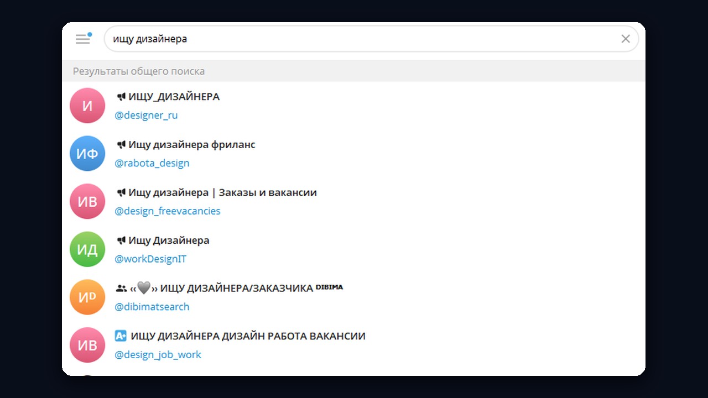Select 'Ищу дизайнера | Заказы и вакансии' title
The width and height of the screenshot is (708, 398).
click(223, 193)
